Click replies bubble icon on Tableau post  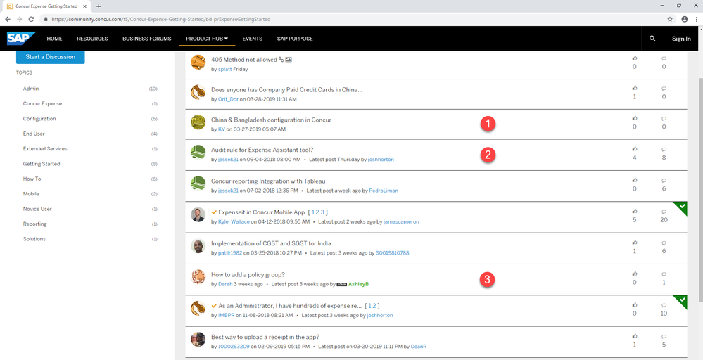click(x=664, y=180)
